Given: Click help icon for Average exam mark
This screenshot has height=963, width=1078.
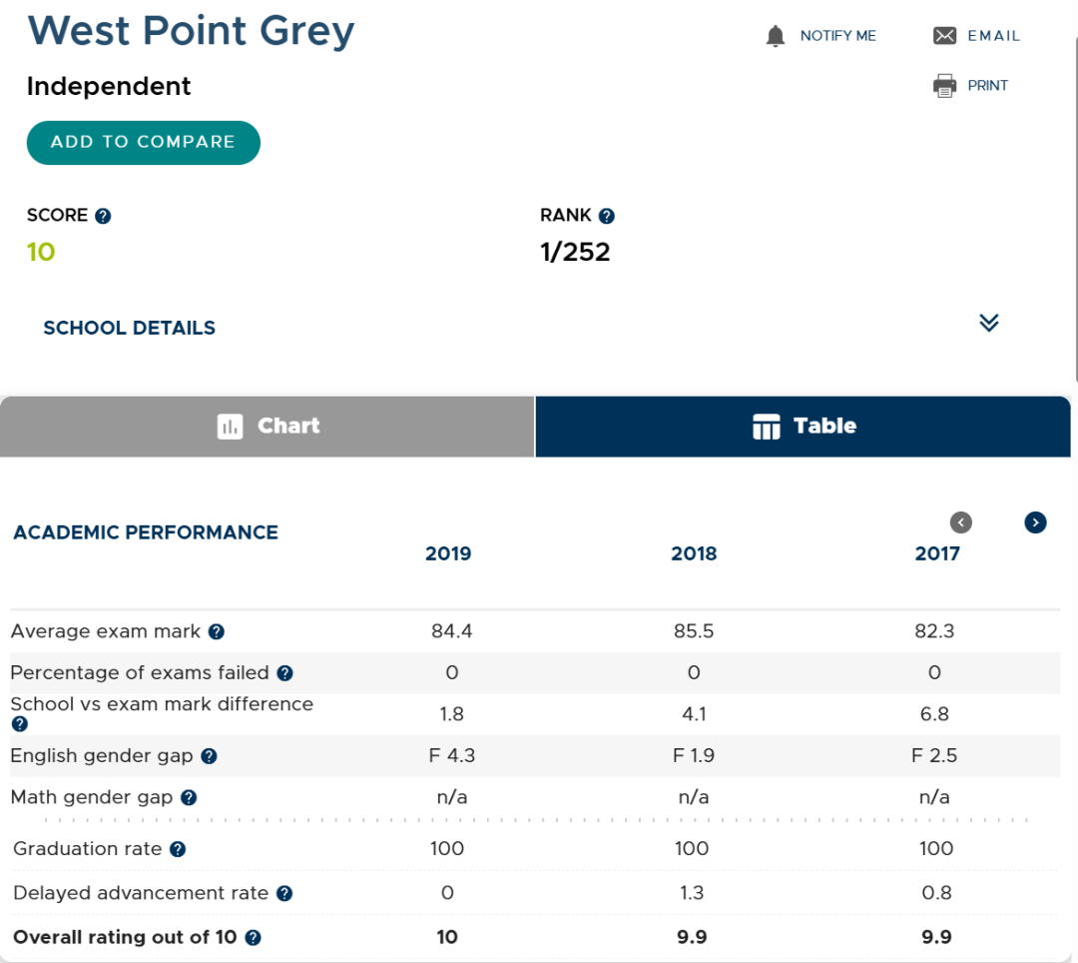Looking at the screenshot, I should pos(217,631).
